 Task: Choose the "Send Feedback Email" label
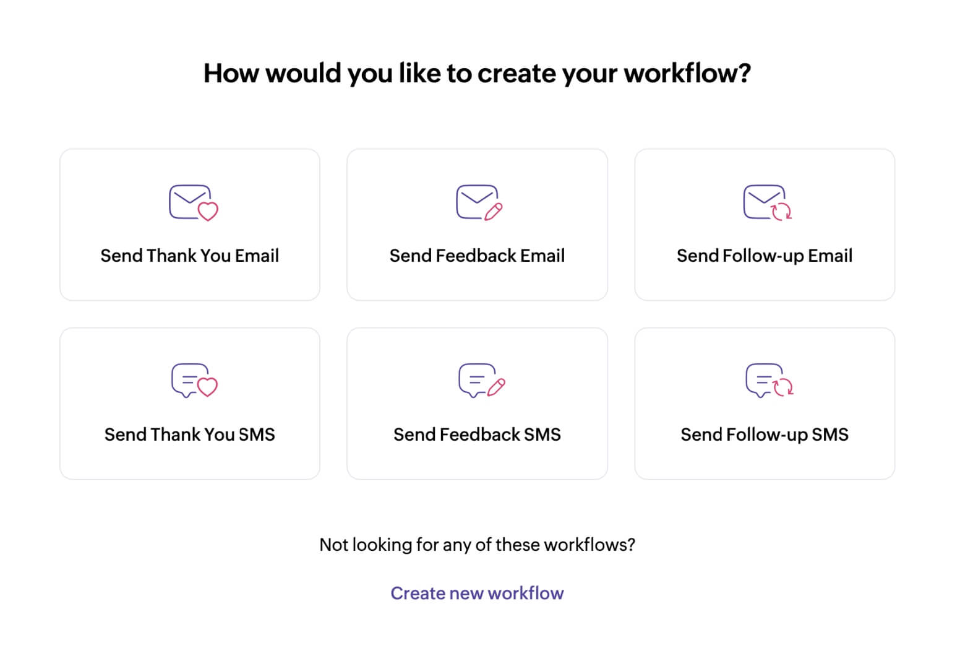[x=477, y=256]
